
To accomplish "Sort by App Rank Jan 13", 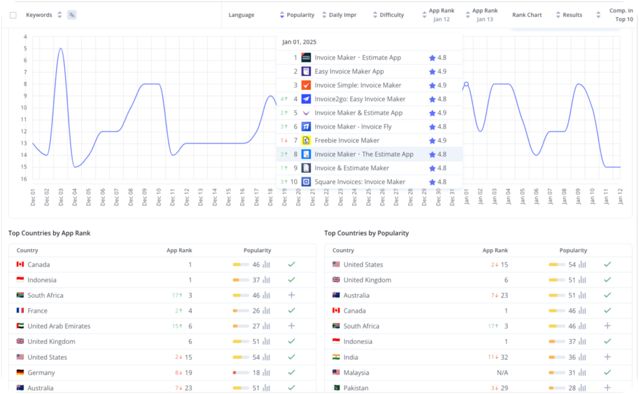I will [467, 15].
